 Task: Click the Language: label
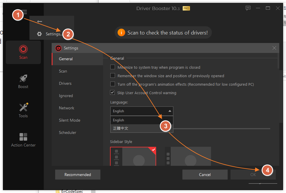click(119, 102)
